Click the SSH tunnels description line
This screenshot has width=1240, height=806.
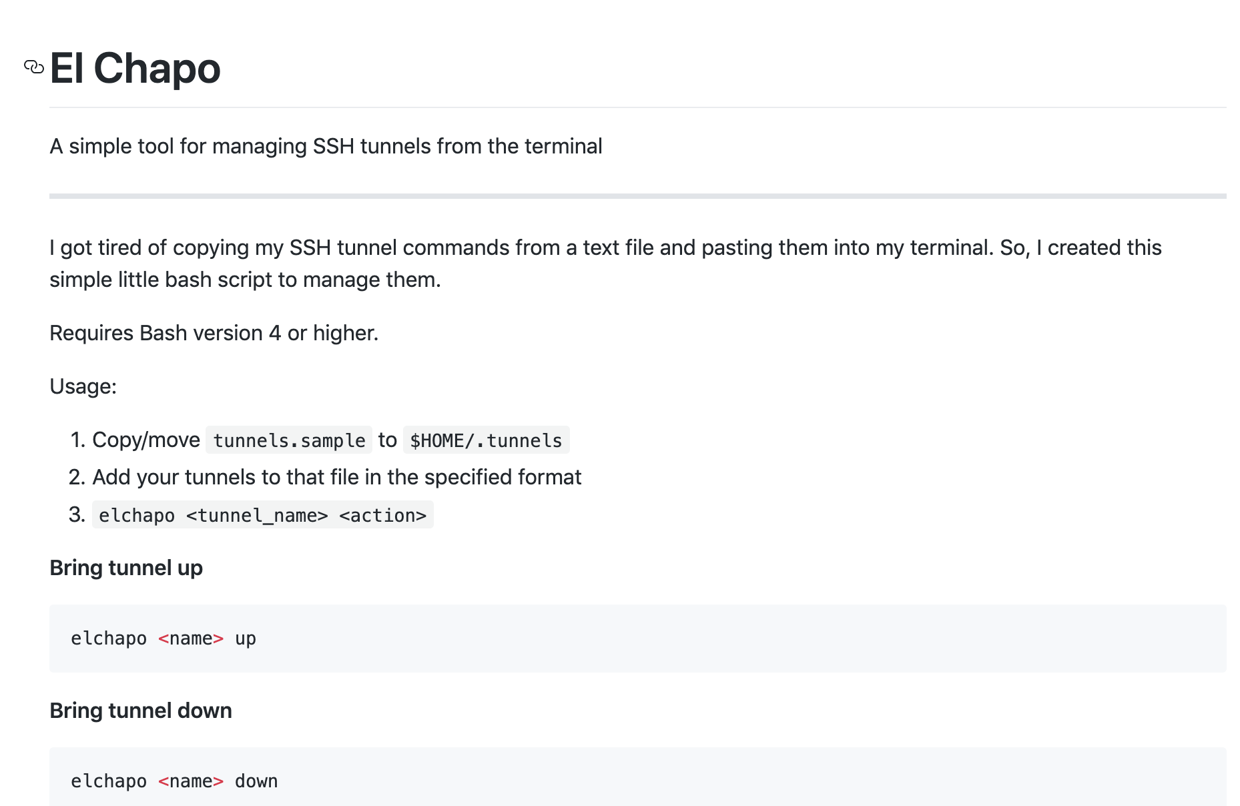click(x=326, y=146)
